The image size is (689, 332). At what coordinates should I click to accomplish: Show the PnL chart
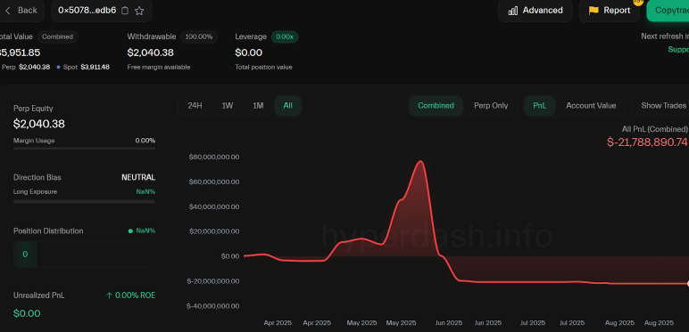point(540,106)
